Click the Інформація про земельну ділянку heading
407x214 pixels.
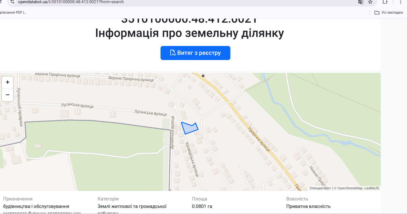190,33
